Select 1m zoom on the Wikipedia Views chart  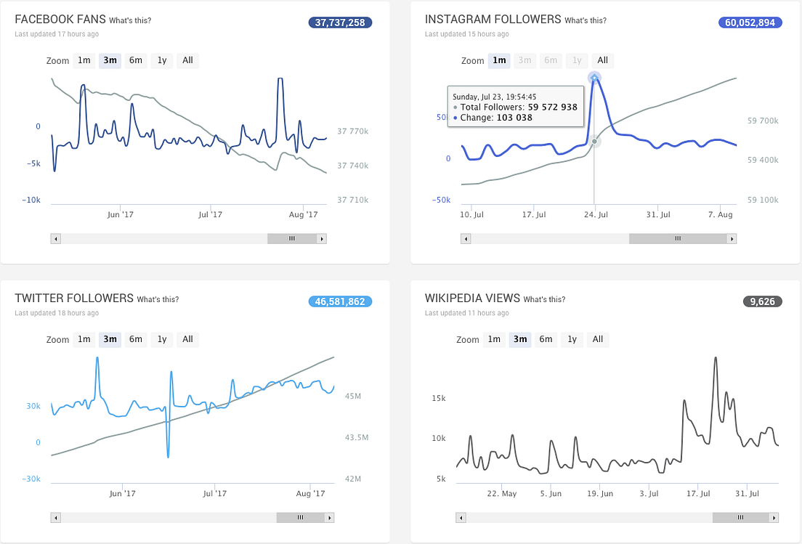tap(494, 339)
